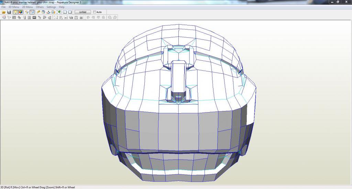Open the 3D Menu

pos(14,7)
